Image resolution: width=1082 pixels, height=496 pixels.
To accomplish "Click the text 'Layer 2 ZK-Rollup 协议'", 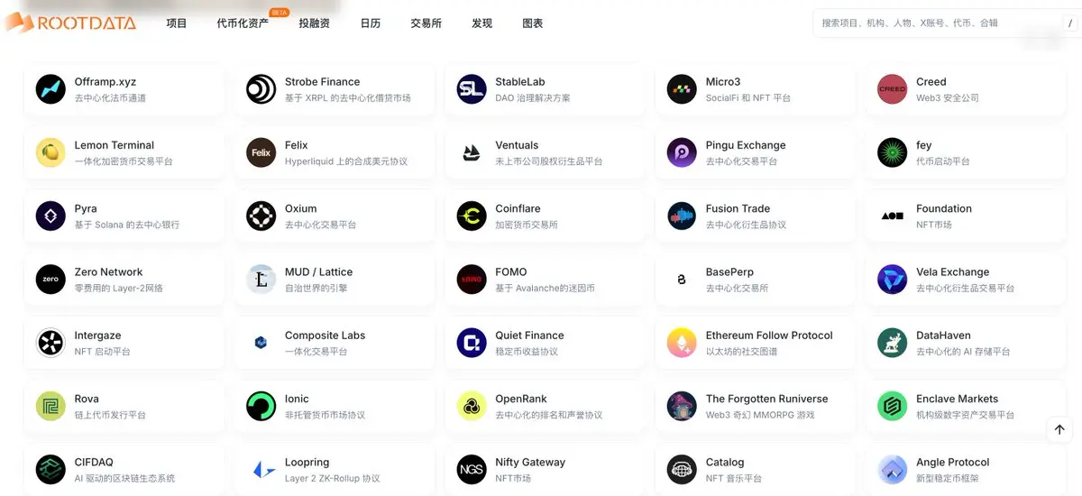I will point(333,478).
